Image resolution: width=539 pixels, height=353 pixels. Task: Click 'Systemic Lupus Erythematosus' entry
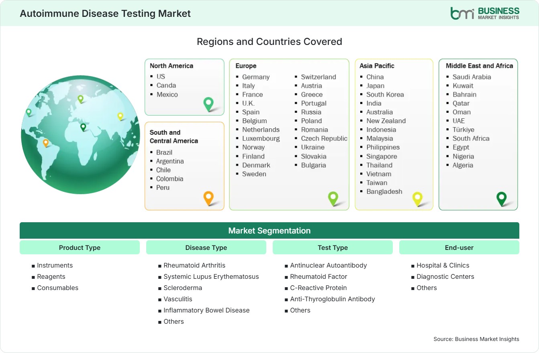(x=211, y=276)
